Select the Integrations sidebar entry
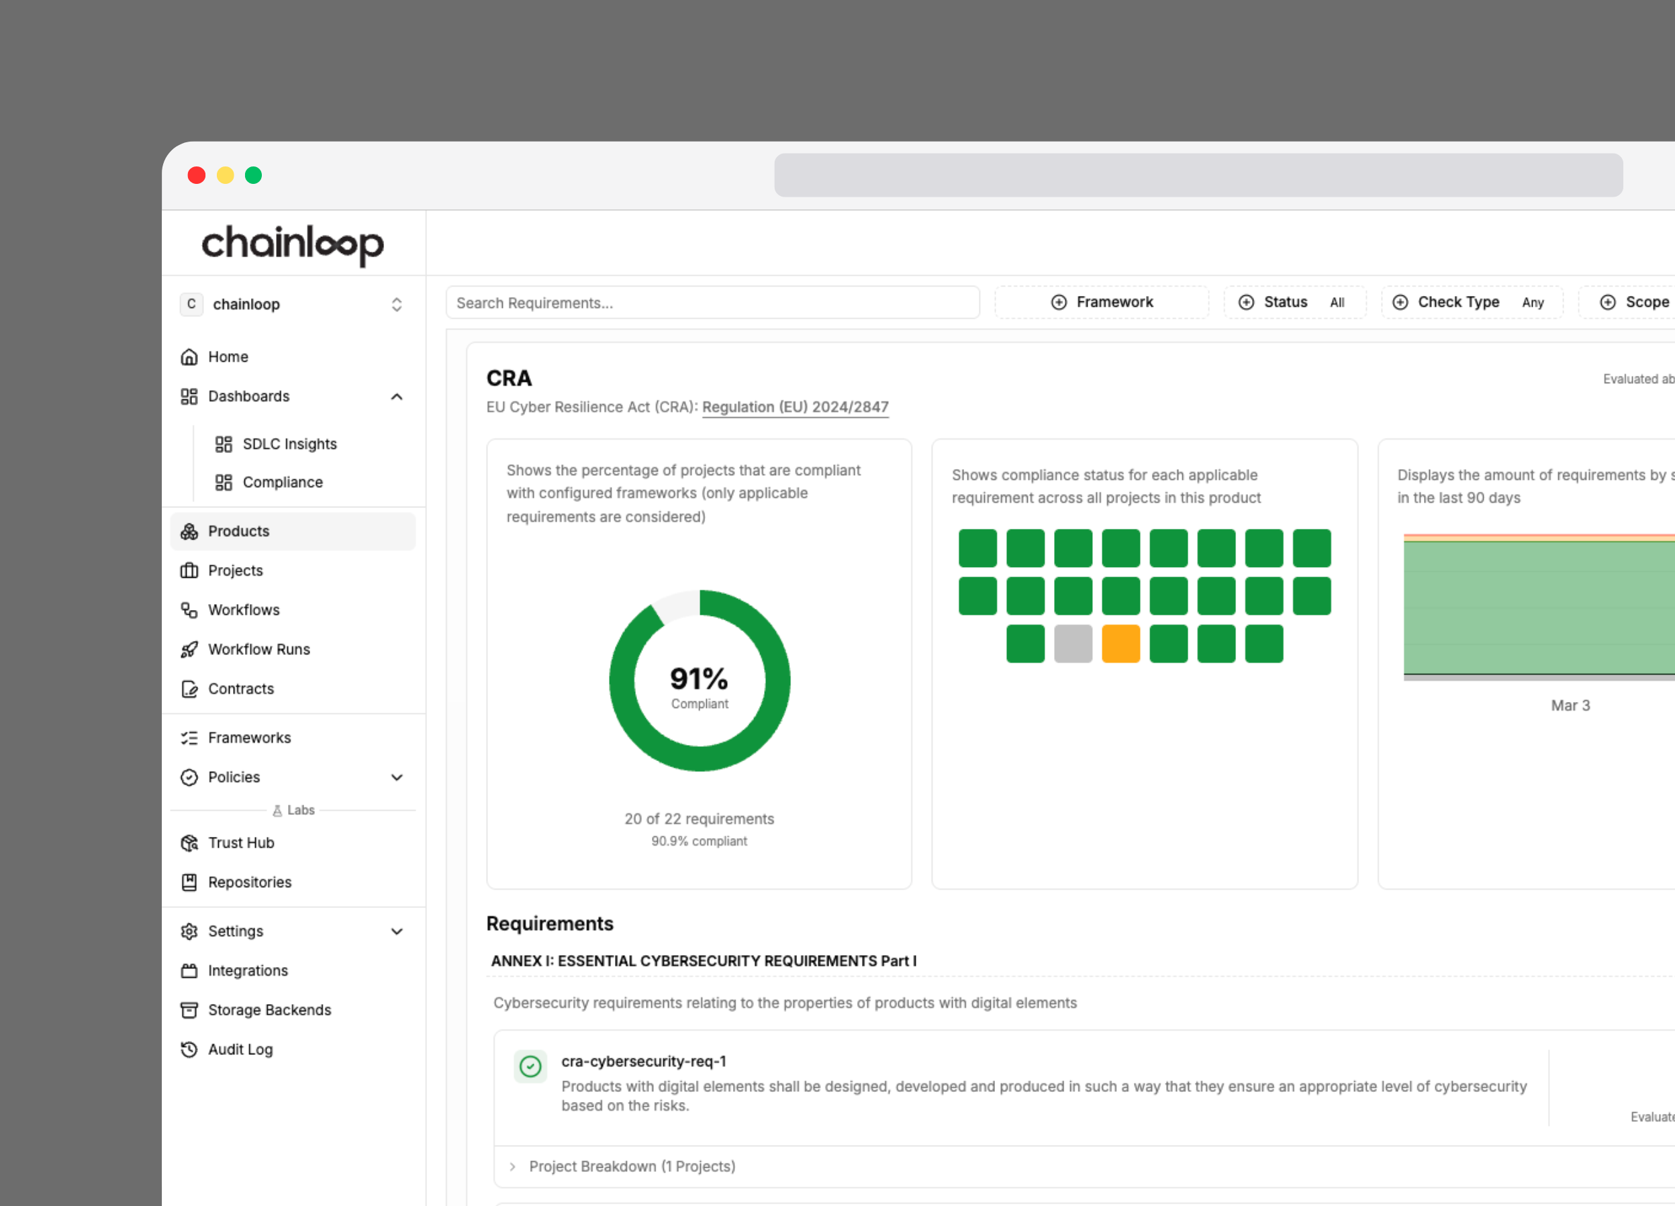The image size is (1675, 1206). click(x=248, y=970)
